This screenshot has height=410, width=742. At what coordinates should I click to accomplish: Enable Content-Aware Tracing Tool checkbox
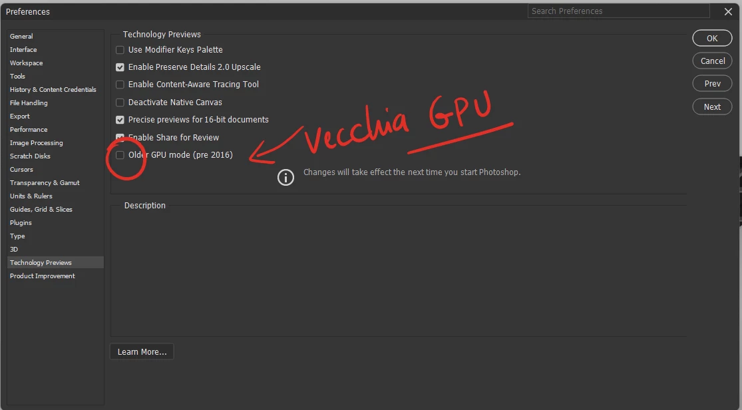coord(120,85)
